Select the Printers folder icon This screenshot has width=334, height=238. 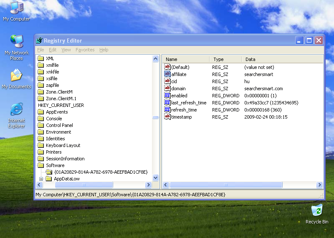tap(40, 152)
